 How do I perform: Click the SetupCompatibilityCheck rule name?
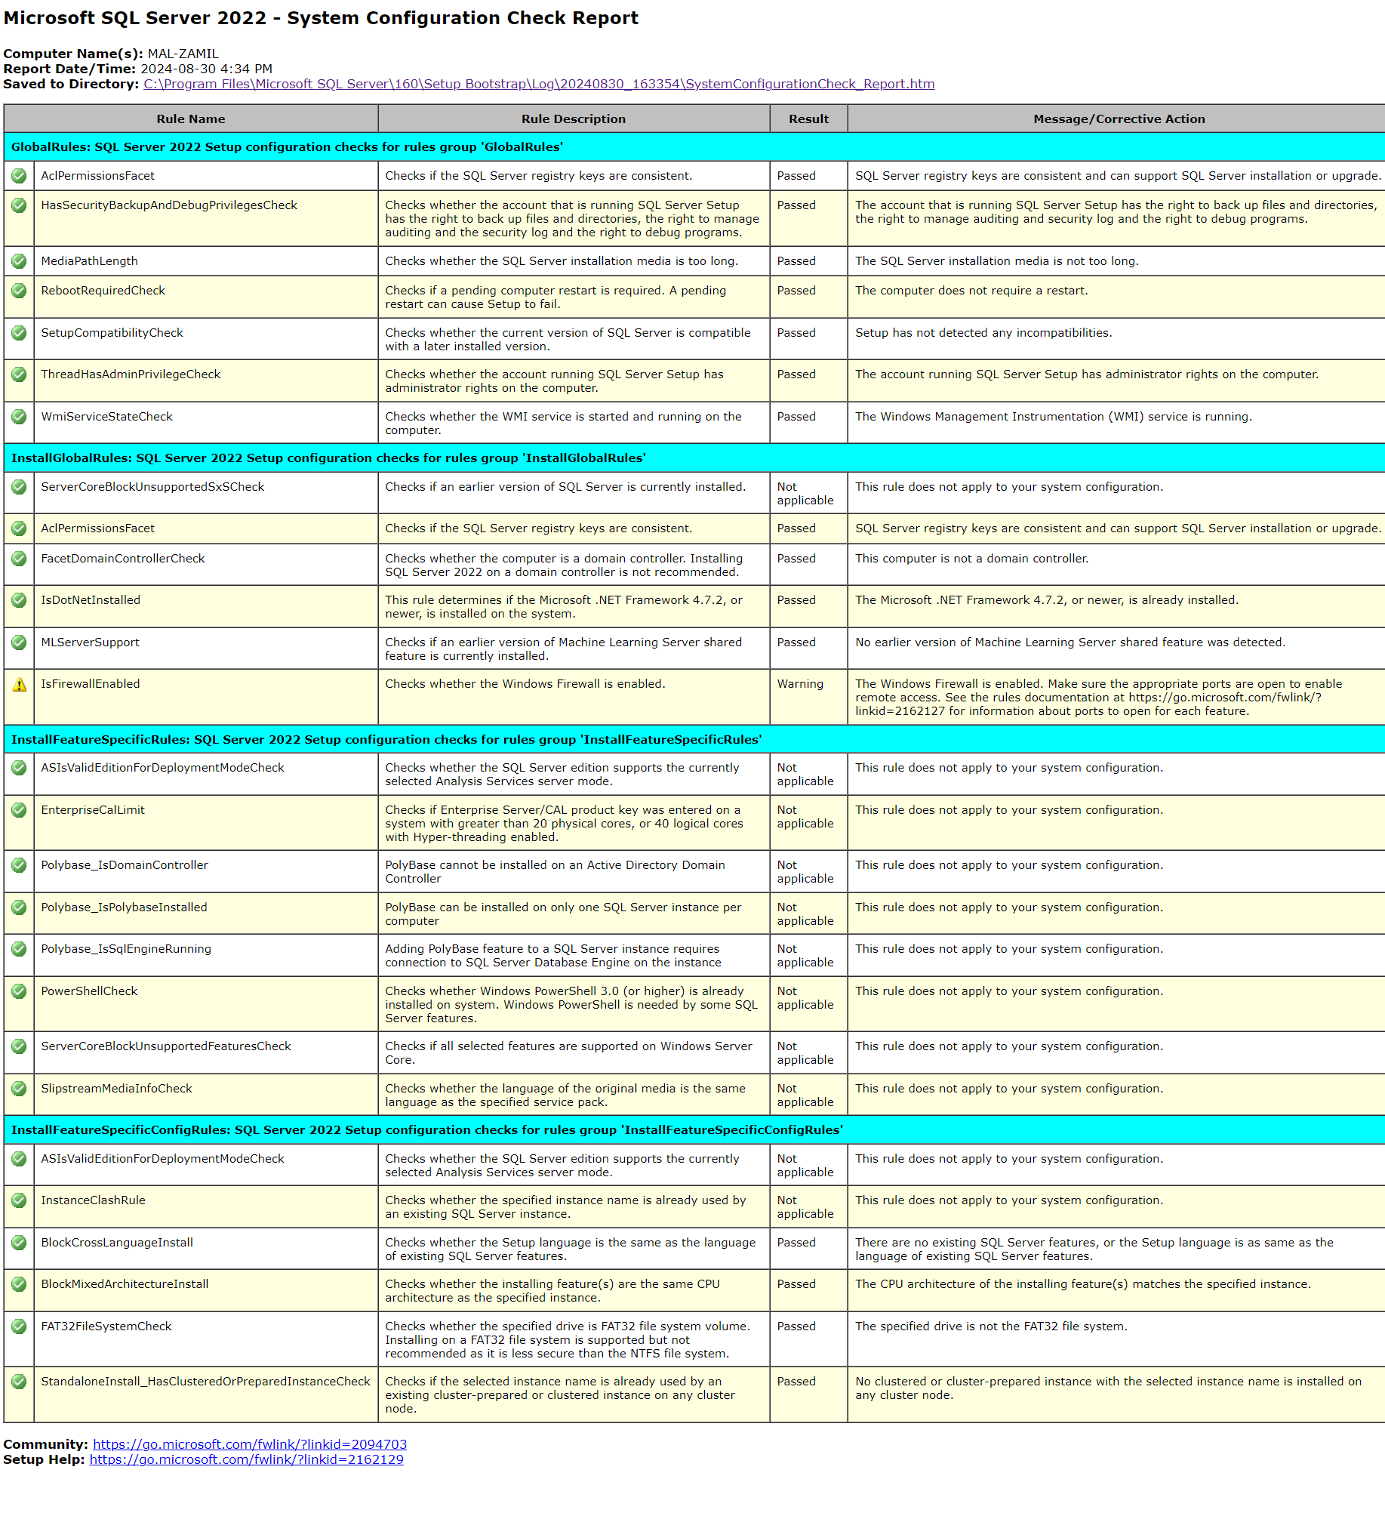112,333
